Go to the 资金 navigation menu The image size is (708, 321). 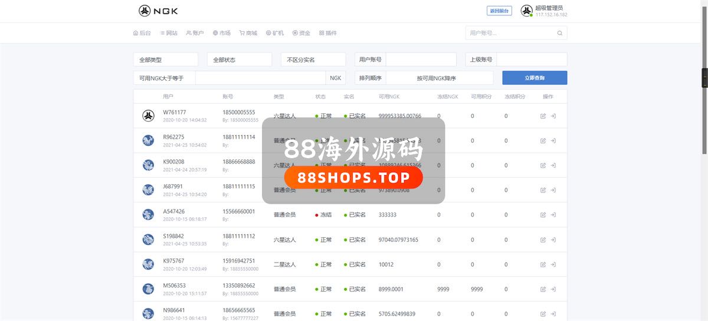pos(301,33)
